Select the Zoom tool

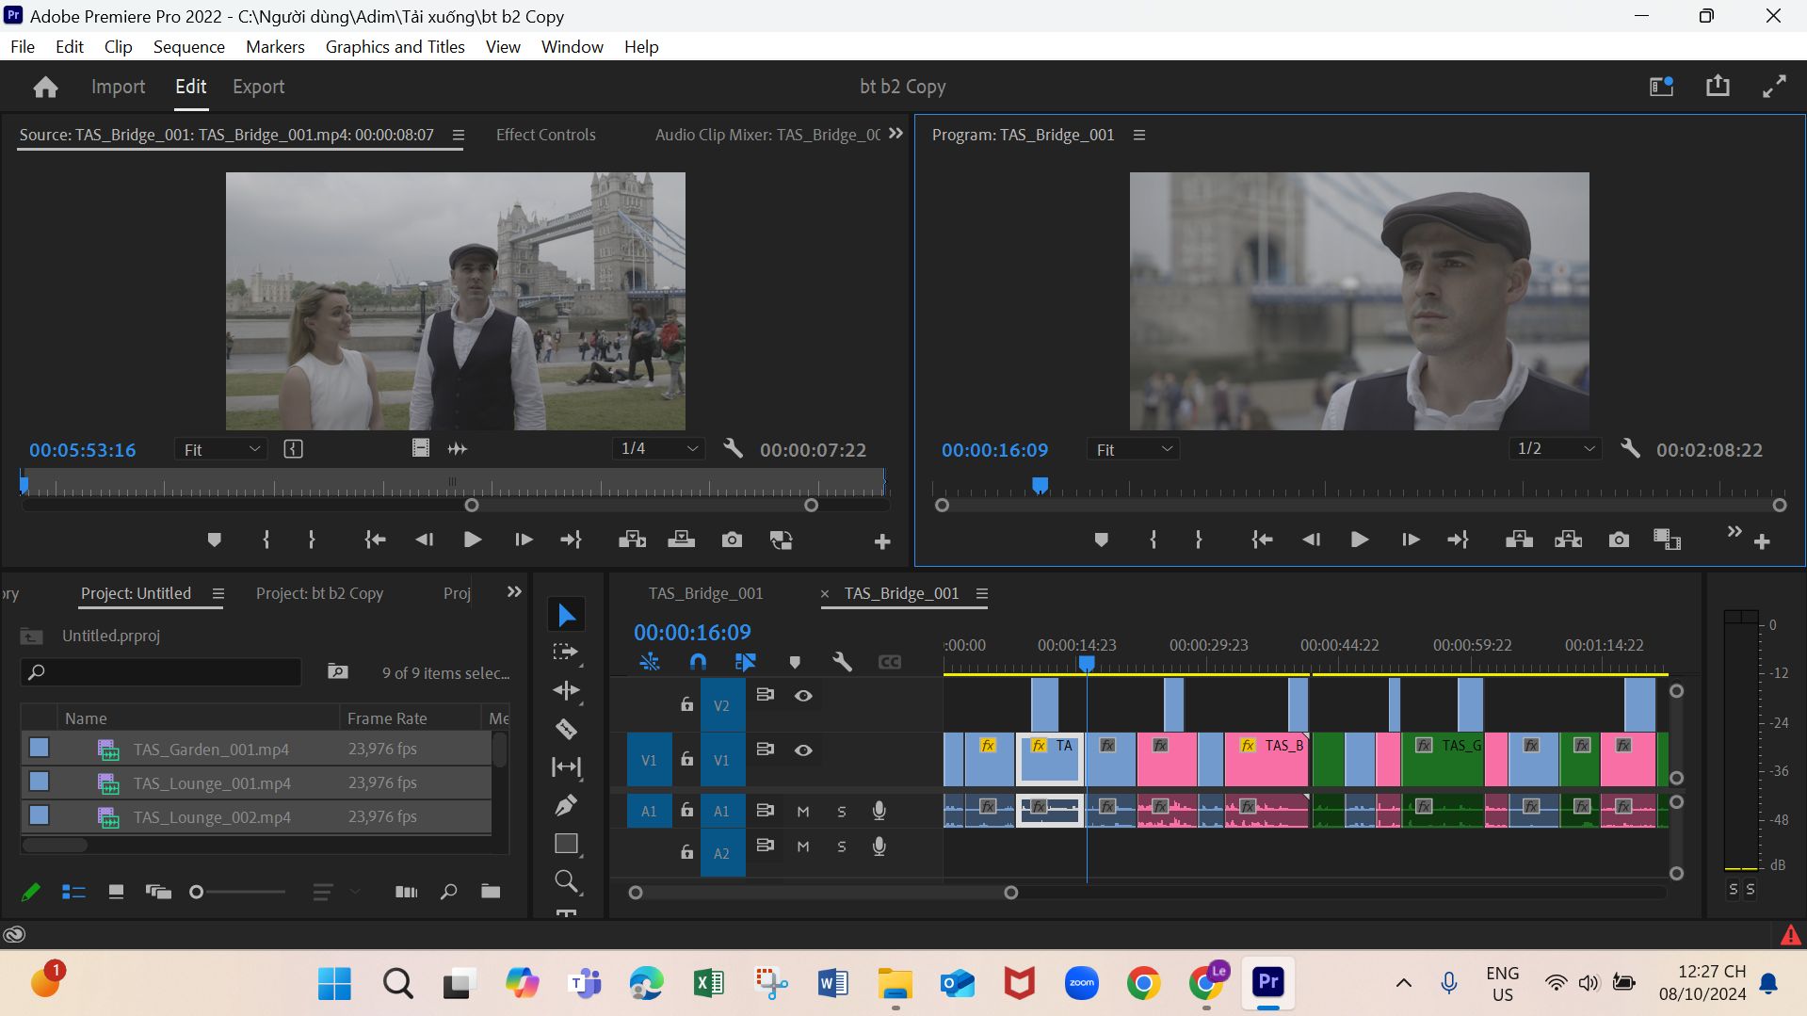pos(566,881)
